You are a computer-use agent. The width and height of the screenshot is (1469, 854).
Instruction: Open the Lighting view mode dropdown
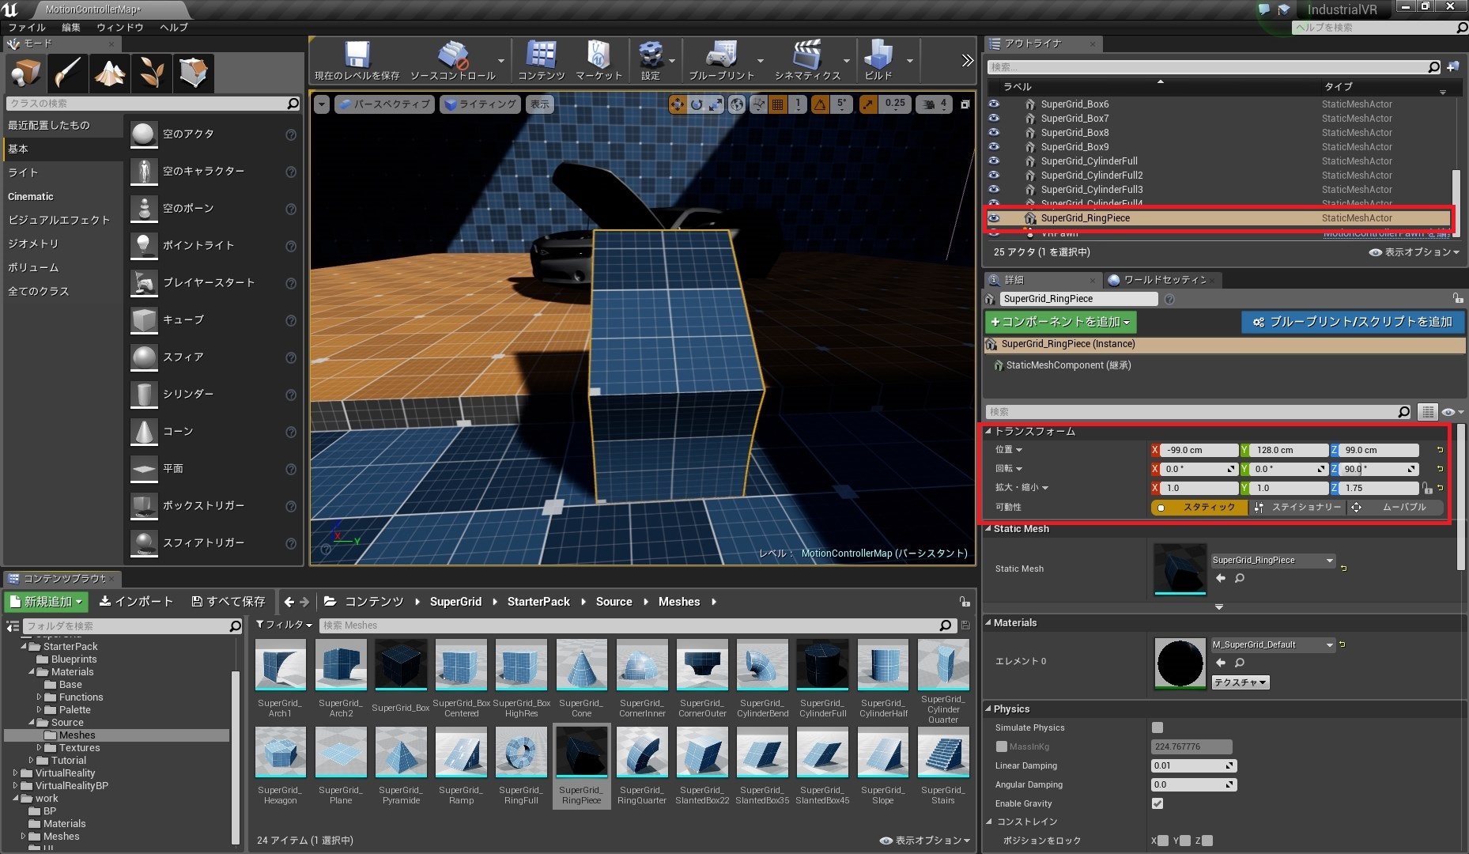481,104
